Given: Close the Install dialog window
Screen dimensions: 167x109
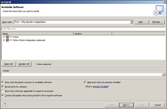Looking at the screenshot, I should tap(164, 2).
